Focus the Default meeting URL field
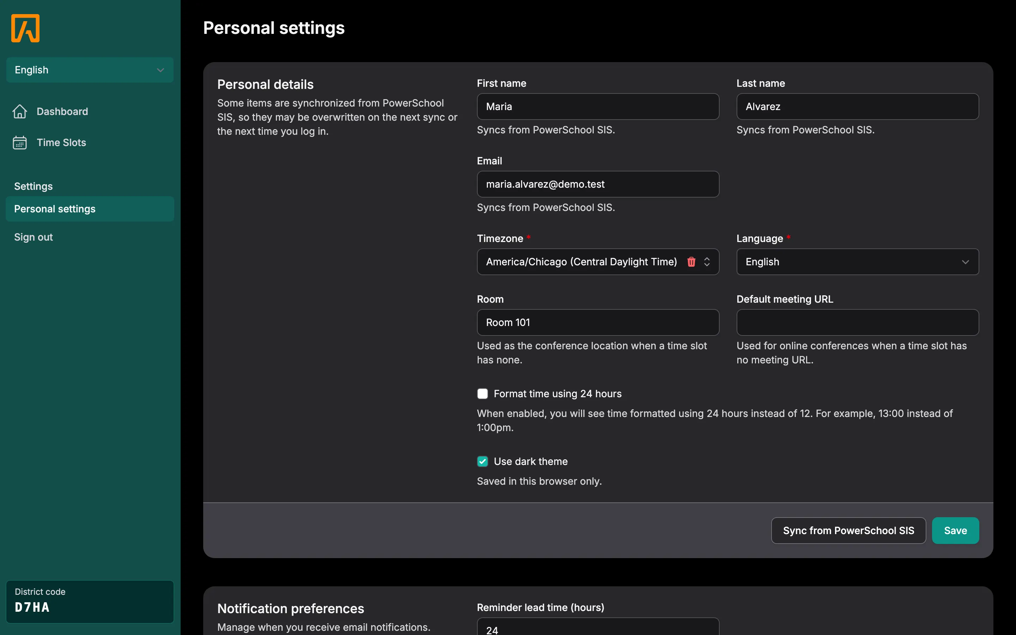The width and height of the screenshot is (1016, 635). pos(857,322)
